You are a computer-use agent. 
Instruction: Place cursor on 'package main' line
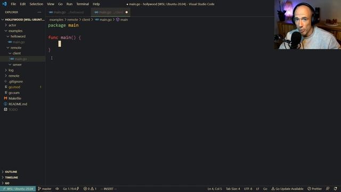click(63, 25)
